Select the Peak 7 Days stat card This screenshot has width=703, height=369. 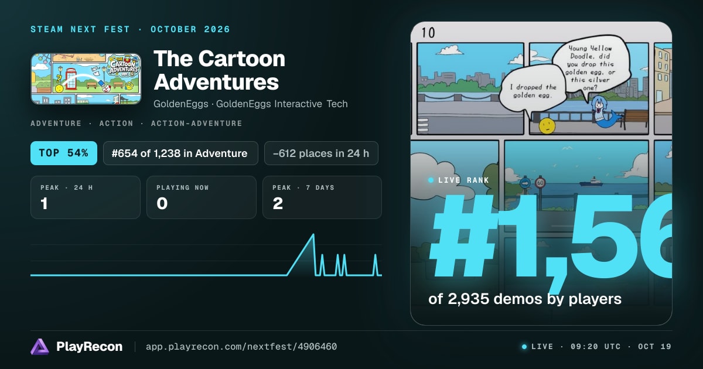click(322, 197)
